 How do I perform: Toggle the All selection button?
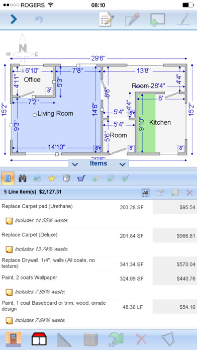[145, 193]
